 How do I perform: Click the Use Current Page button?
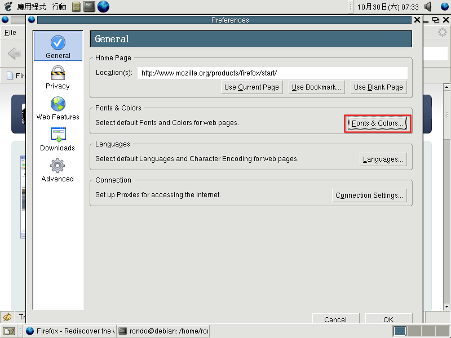pos(251,87)
